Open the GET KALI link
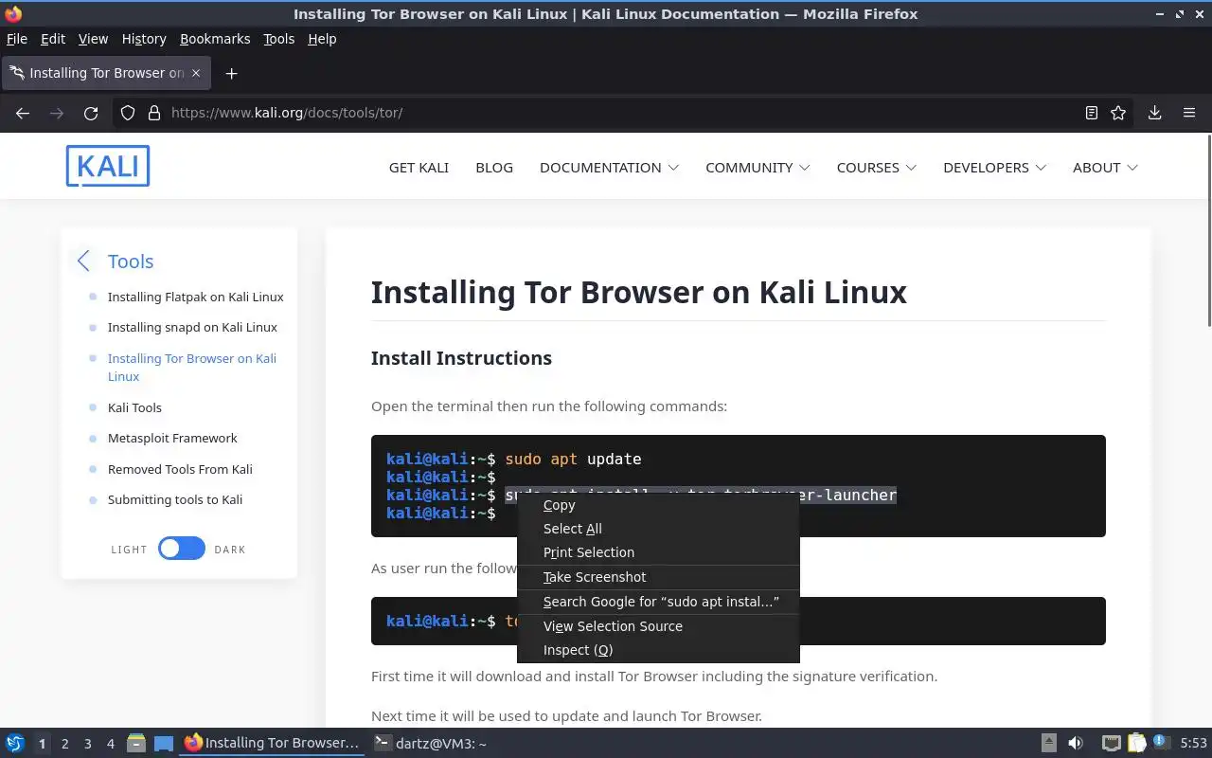This screenshot has width=1212, height=758. point(419,167)
